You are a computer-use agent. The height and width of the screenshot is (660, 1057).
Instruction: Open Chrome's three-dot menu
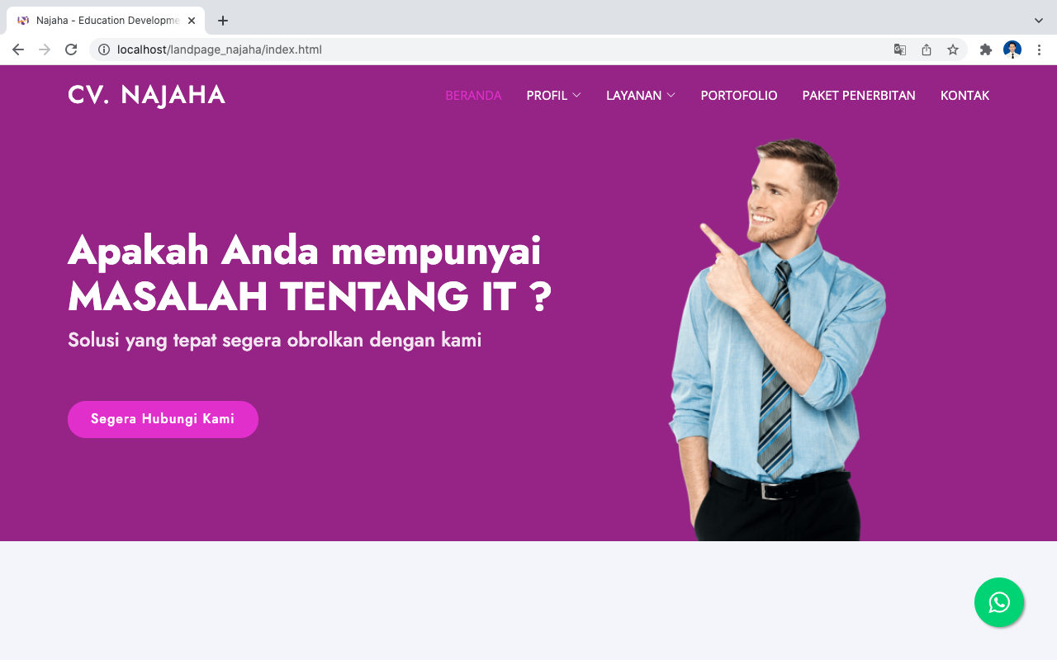pyautogui.click(x=1040, y=49)
